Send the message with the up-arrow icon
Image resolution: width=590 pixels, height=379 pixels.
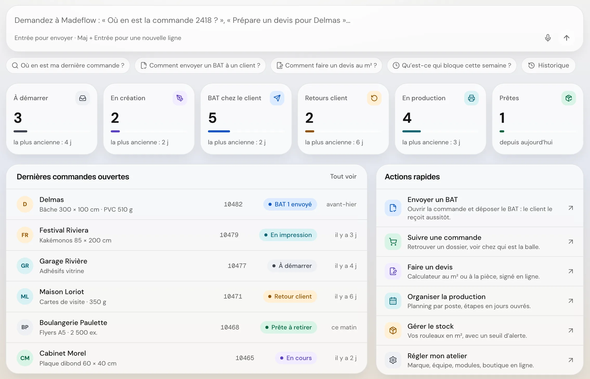(567, 38)
